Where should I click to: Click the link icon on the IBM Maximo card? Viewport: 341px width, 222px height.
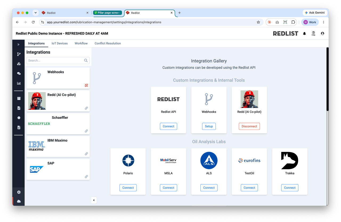tap(86, 154)
